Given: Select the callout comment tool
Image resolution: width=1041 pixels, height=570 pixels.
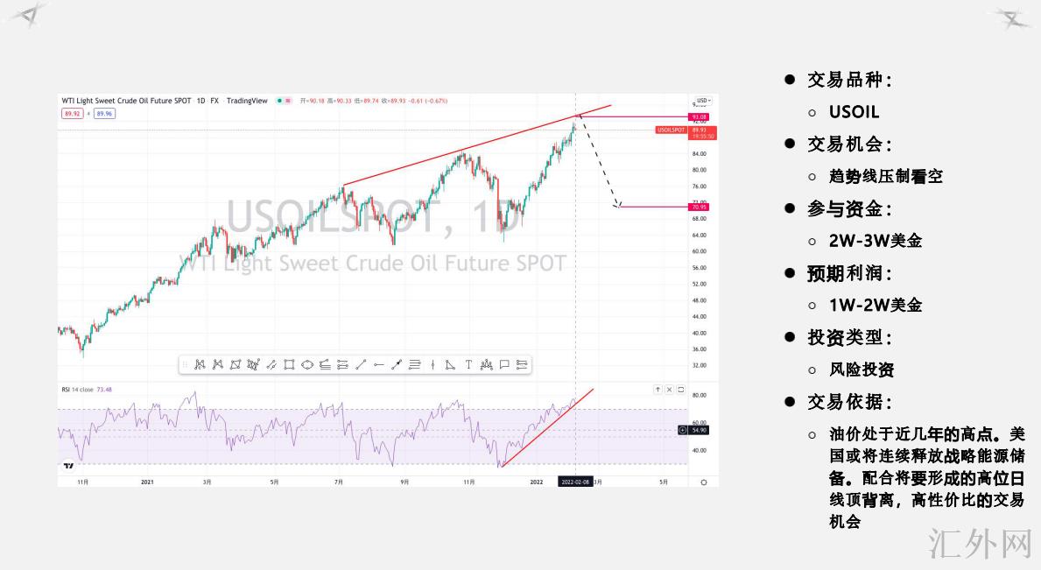Looking at the screenshot, I should tap(504, 365).
